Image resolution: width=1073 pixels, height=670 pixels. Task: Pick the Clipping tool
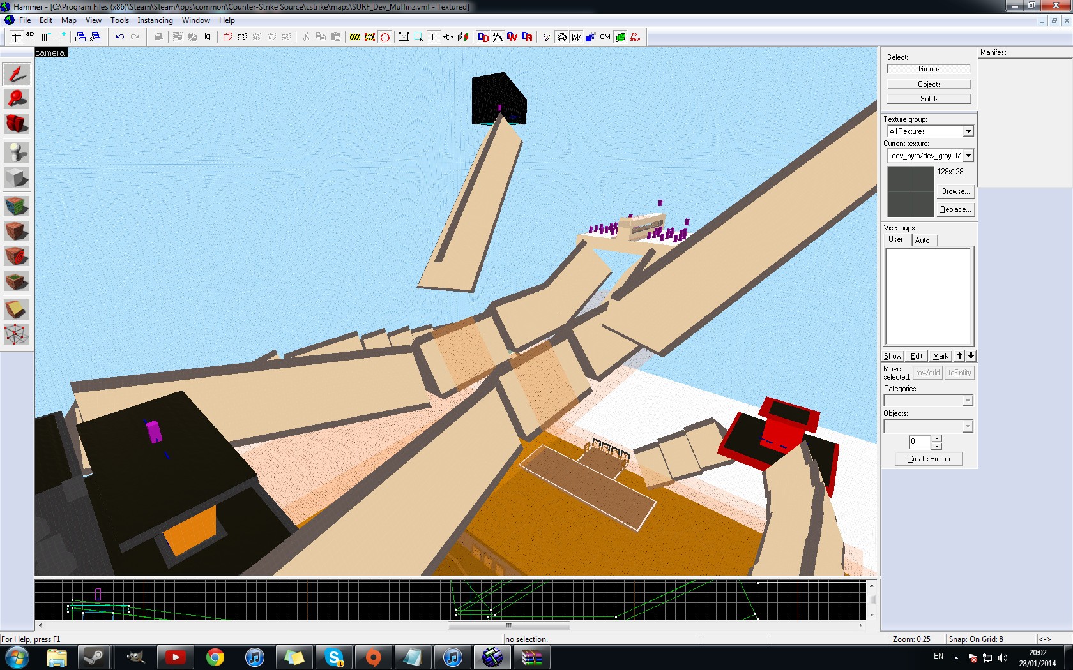point(17,309)
